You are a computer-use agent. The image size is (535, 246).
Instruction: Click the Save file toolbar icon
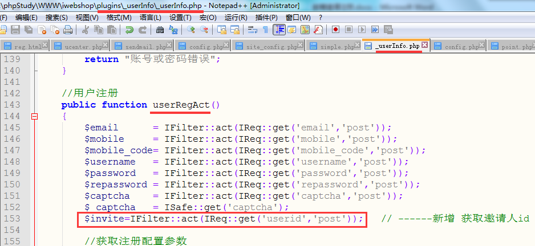click(x=15, y=30)
